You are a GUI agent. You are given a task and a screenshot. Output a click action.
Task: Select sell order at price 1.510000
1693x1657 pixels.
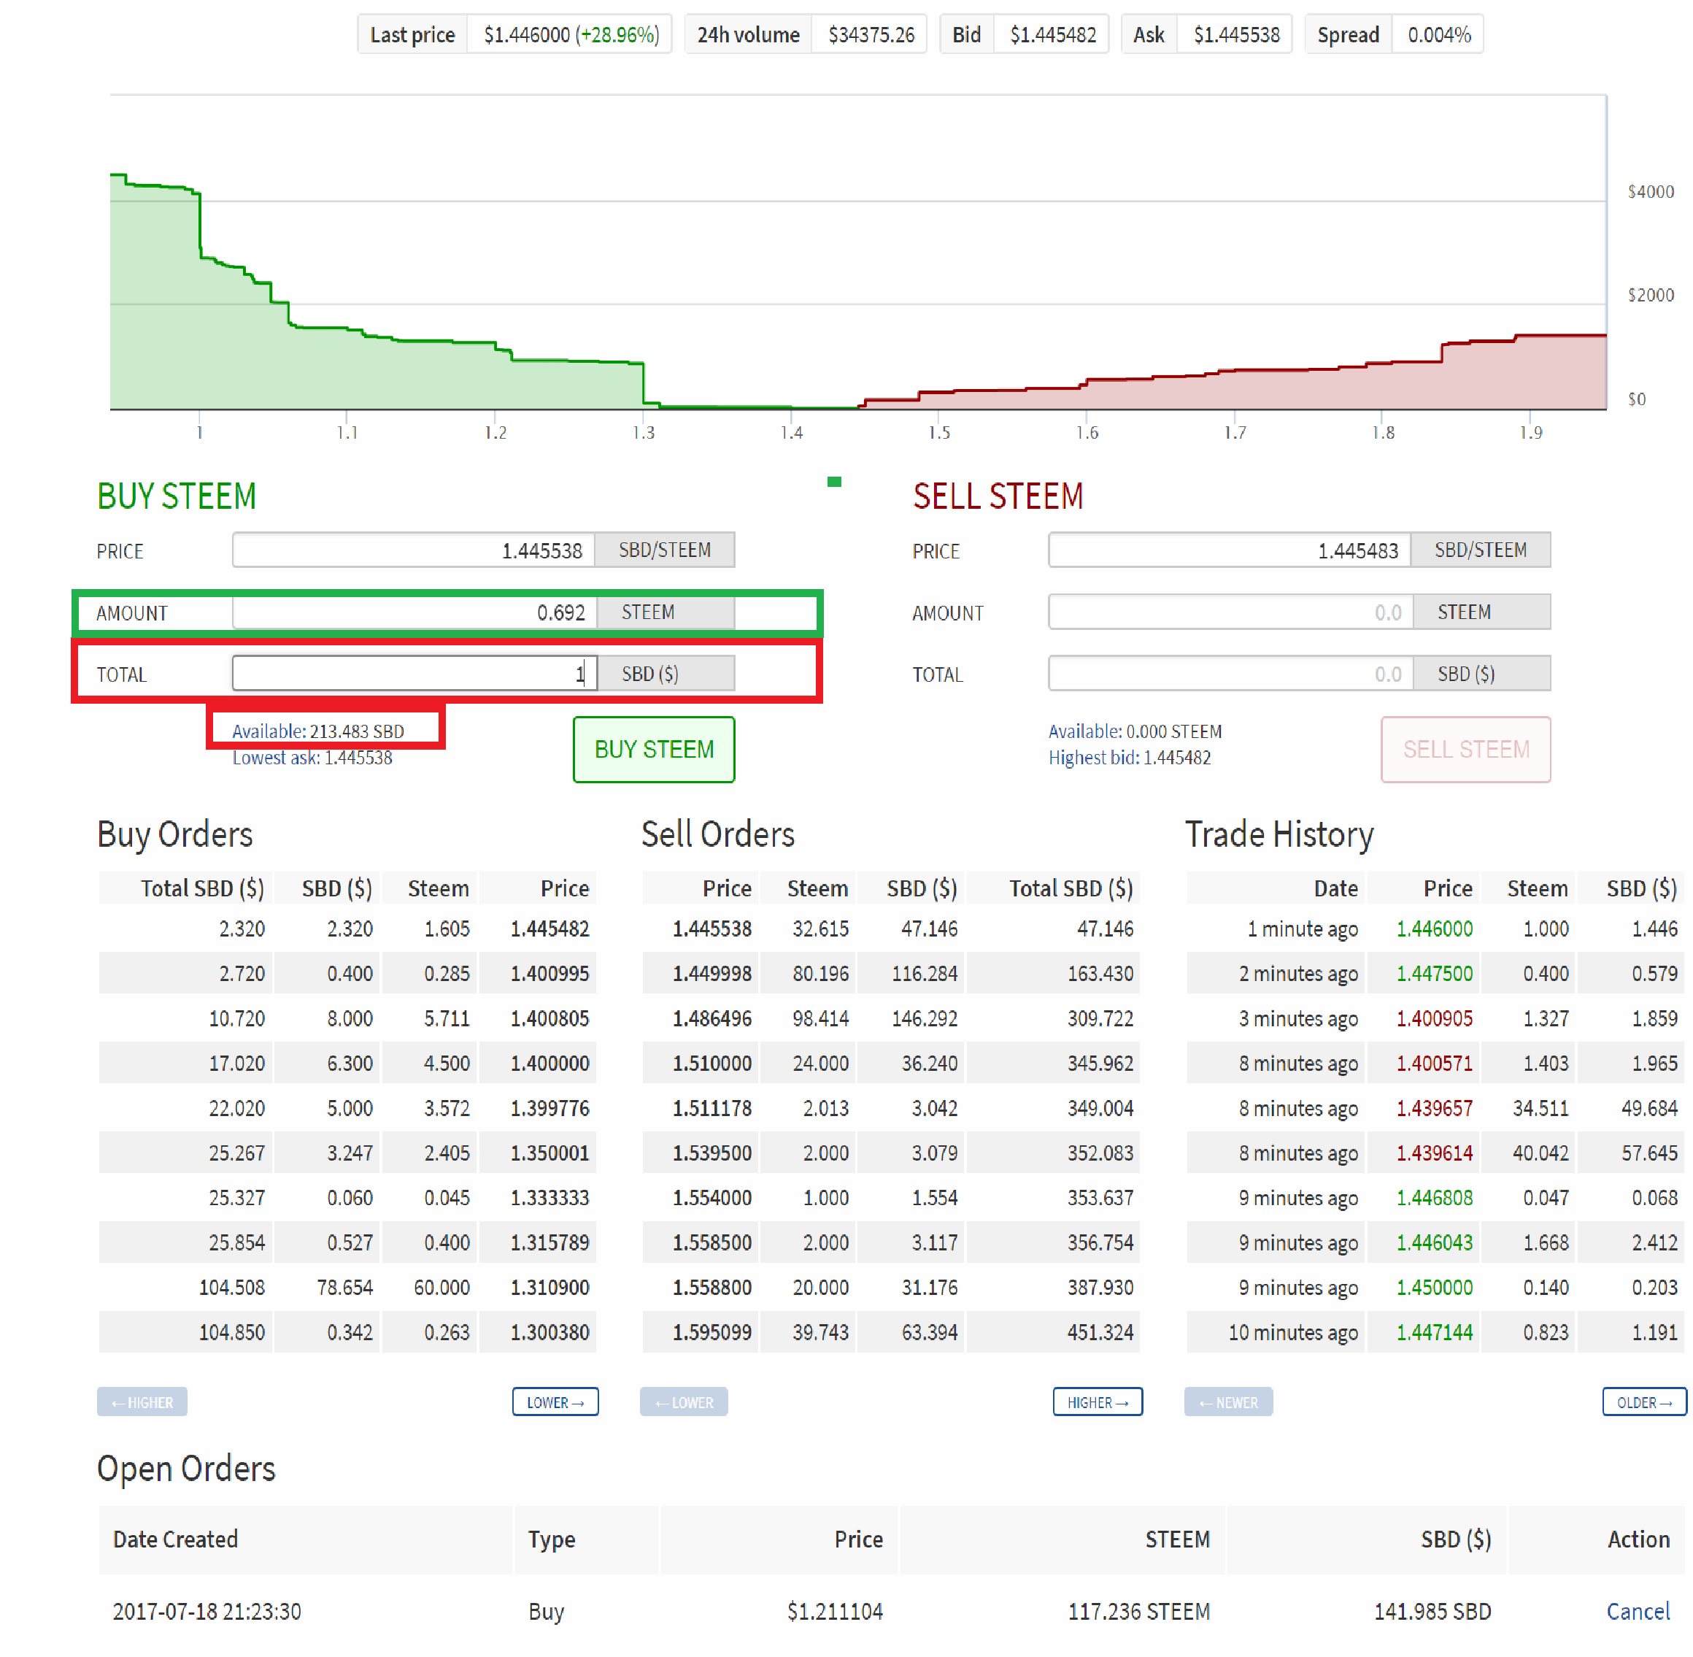[891, 1063]
